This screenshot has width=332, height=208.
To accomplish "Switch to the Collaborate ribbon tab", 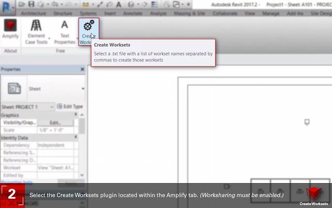I will [225, 14].
